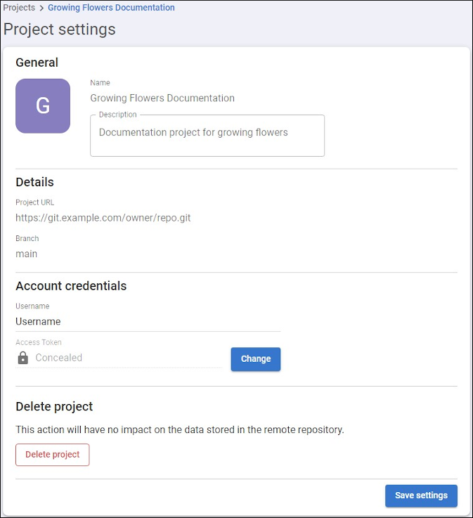
Task: Click the General section heading
Action: coord(37,63)
